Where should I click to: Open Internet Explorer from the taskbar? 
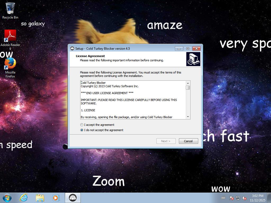(x=24, y=198)
